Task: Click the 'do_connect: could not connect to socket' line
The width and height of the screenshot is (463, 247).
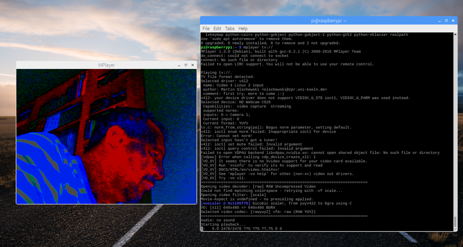Action: (x=245, y=56)
